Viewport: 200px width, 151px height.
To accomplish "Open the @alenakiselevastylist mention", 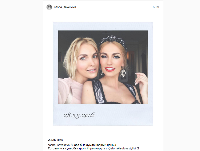I will pyautogui.click(x=122, y=148).
